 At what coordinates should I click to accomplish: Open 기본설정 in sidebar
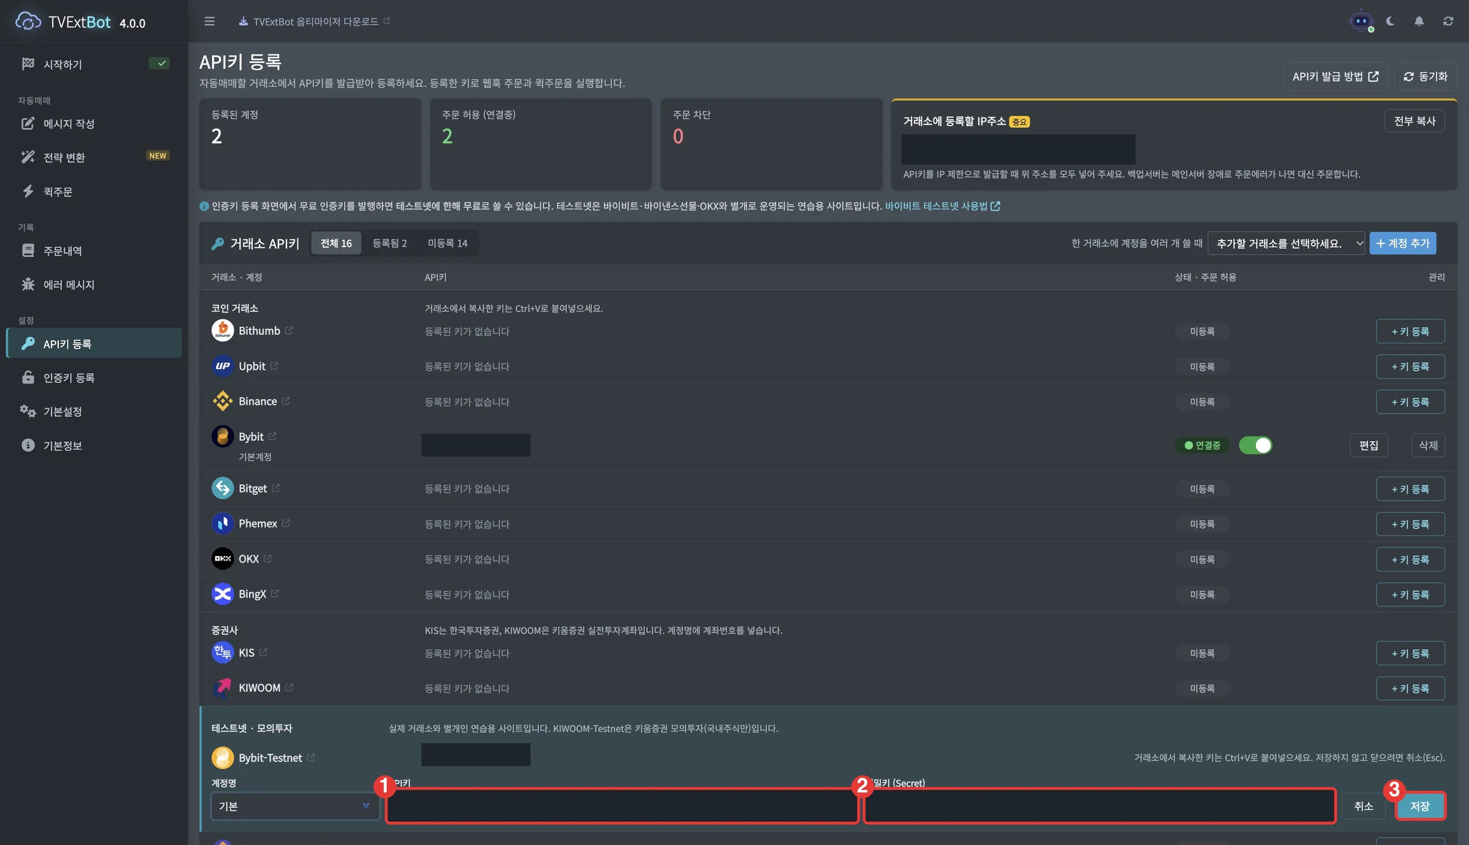pyautogui.click(x=94, y=411)
